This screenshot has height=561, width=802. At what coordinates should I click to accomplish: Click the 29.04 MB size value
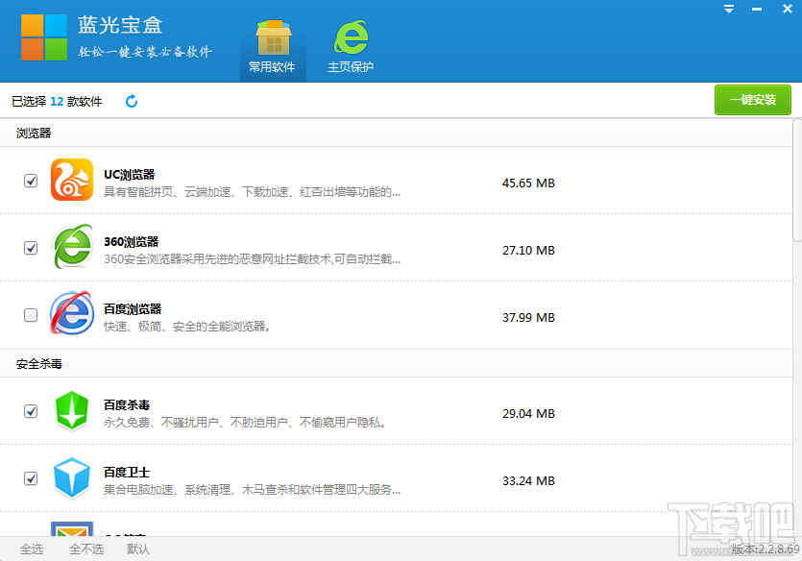(x=528, y=413)
